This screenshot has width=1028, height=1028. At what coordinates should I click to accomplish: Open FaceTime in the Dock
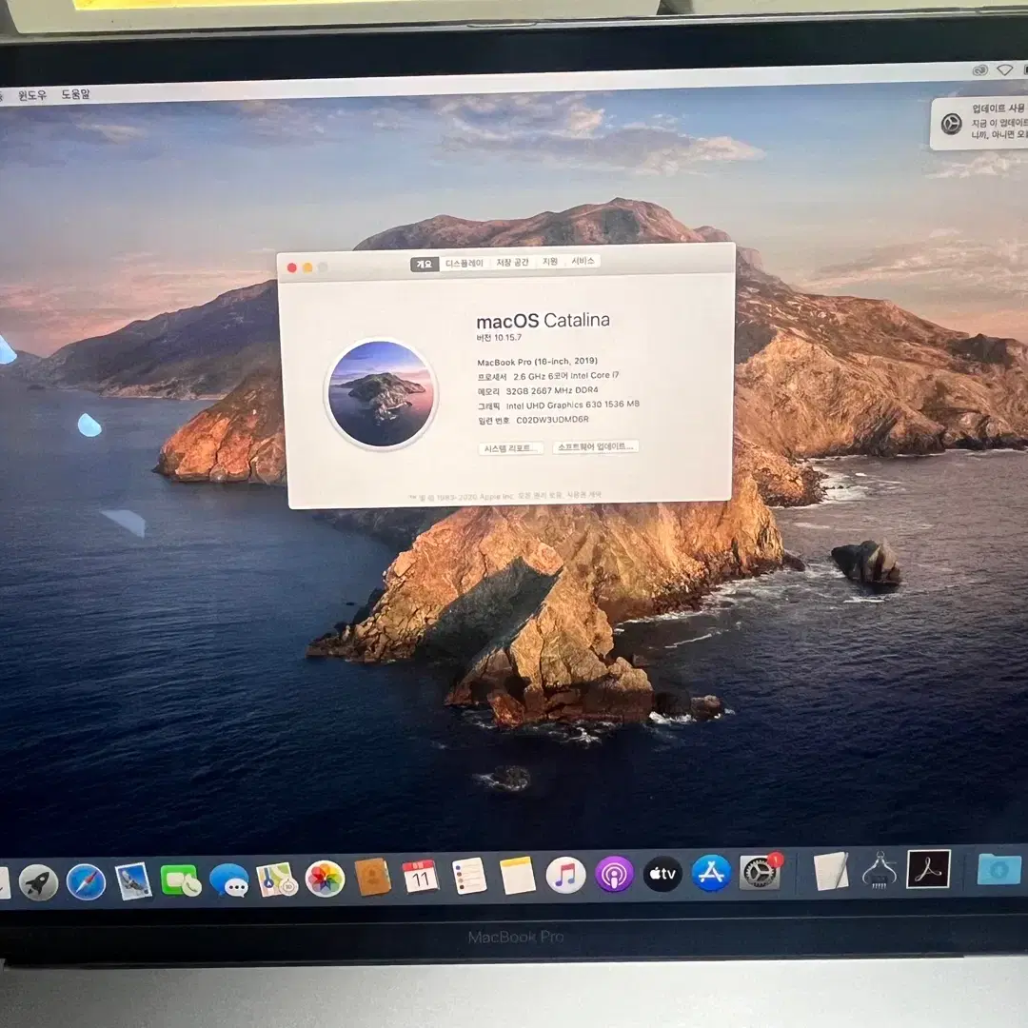181,880
